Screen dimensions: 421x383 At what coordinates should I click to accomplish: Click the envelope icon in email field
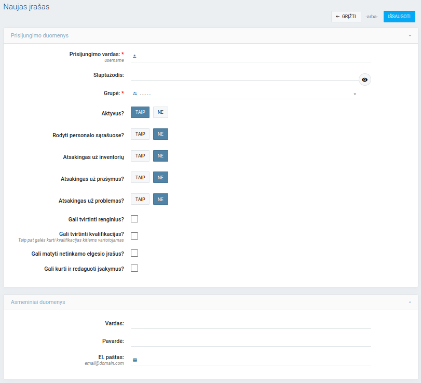pyautogui.click(x=134, y=360)
